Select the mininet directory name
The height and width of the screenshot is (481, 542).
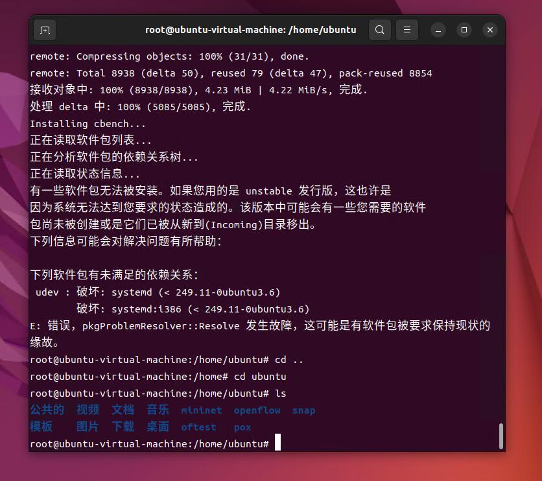tap(202, 410)
